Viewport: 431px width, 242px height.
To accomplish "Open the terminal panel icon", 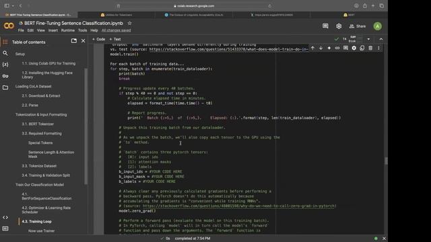I will pos(5,229).
